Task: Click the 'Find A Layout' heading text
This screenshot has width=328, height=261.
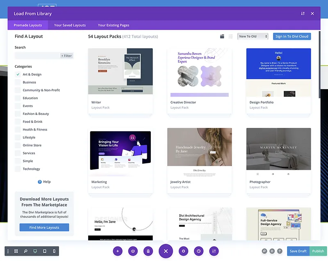Action: (29, 37)
